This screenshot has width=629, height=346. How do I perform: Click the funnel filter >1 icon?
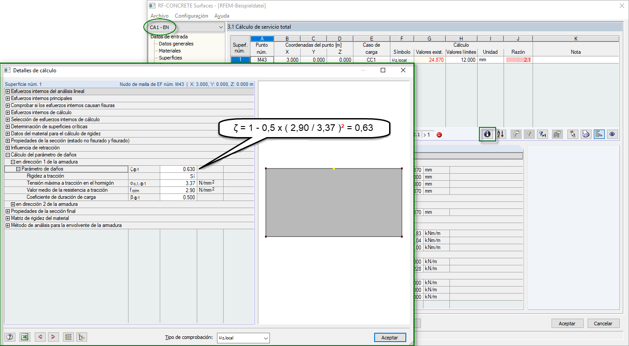pyautogui.click(x=543, y=134)
